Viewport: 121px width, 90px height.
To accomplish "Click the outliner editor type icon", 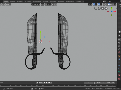I will (x=120, y=4).
